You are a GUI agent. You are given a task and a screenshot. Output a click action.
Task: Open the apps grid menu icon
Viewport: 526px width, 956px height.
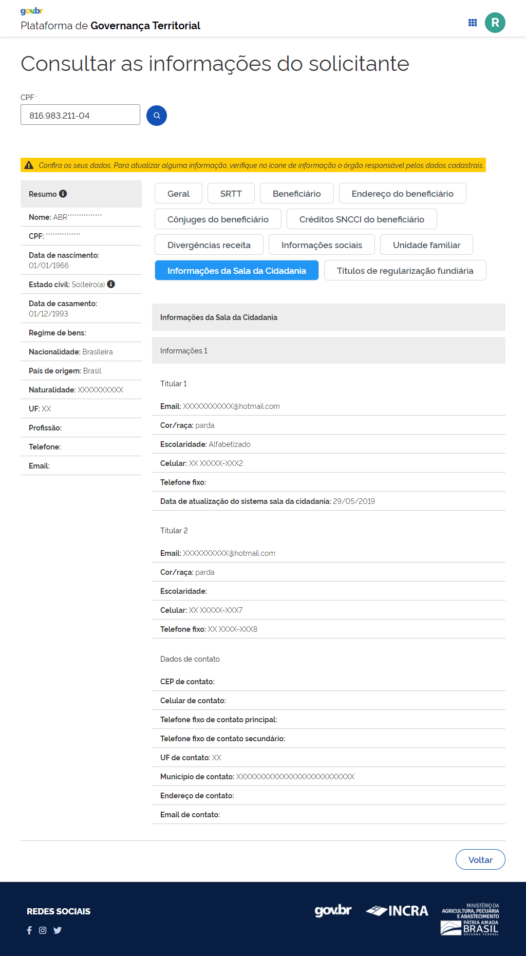coord(473,23)
